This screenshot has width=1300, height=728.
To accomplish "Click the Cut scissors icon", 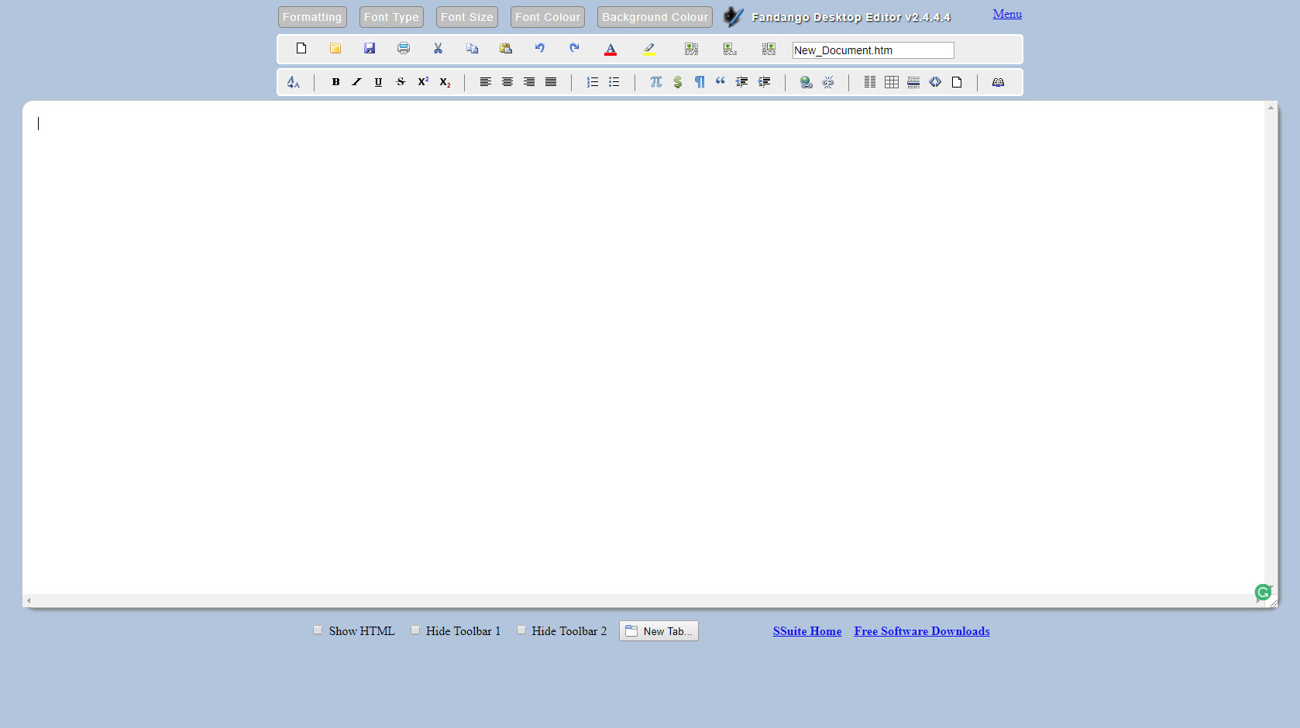I will tap(438, 49).
